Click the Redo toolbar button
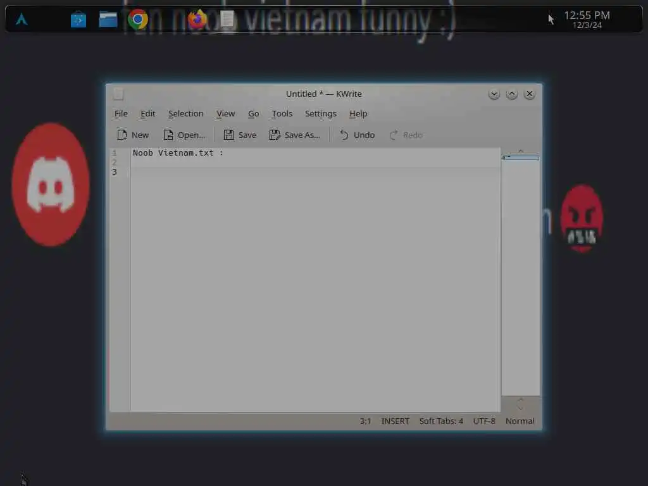Viewport: 648px width, 486px height. click(406, 135)
